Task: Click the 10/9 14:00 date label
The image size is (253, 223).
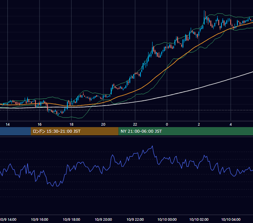Action: [x=8, y=219]
